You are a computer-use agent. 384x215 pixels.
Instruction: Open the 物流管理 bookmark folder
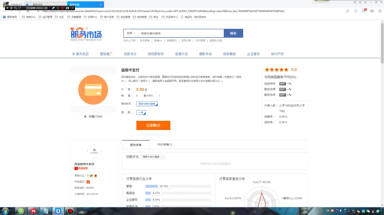pos(139,17)
